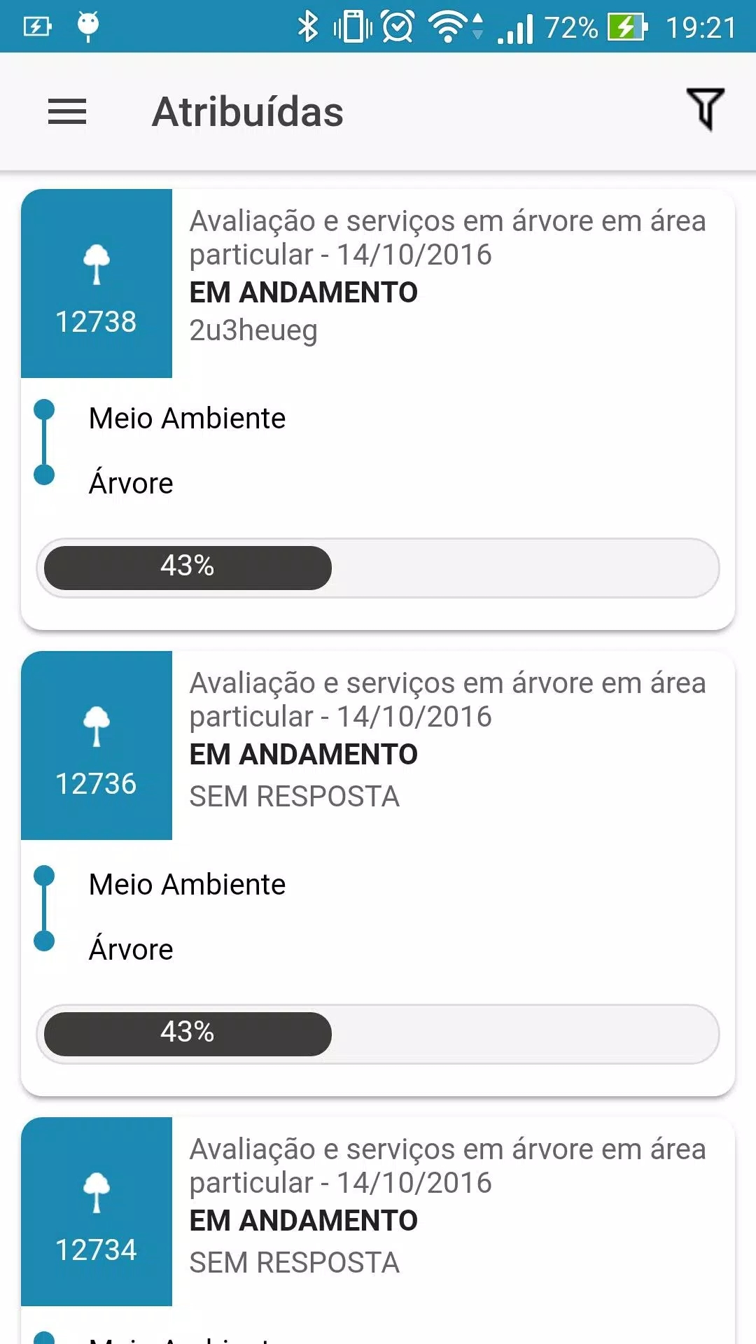Image resolution: width=756 pixels, height=1344 pixels.
Task: Tap the Bluetooth status bar icon
Action: click(x=308, y=27)
